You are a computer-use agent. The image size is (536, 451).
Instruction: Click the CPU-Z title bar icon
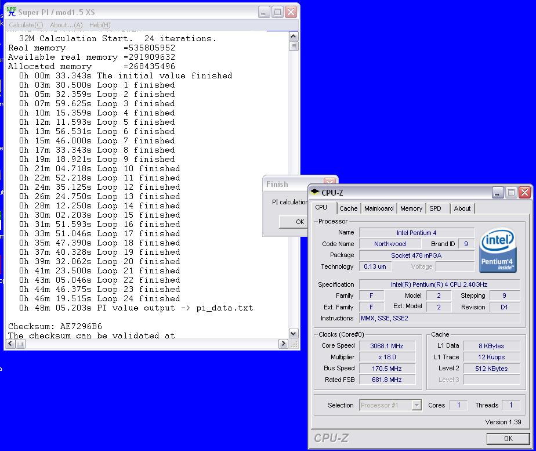314,192
